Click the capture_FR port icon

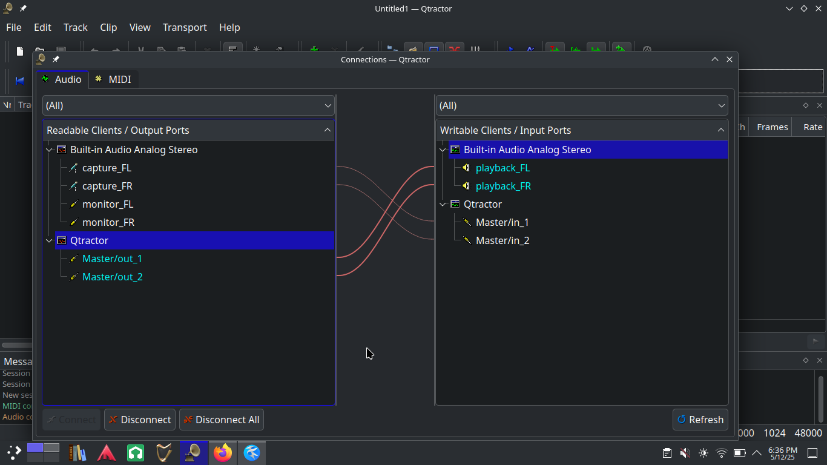(x=73, y=186)
